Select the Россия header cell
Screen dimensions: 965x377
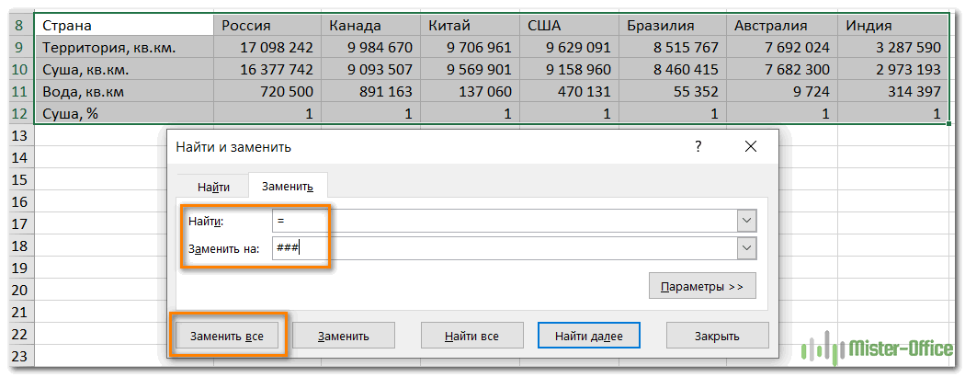click(x=267, y=25)
